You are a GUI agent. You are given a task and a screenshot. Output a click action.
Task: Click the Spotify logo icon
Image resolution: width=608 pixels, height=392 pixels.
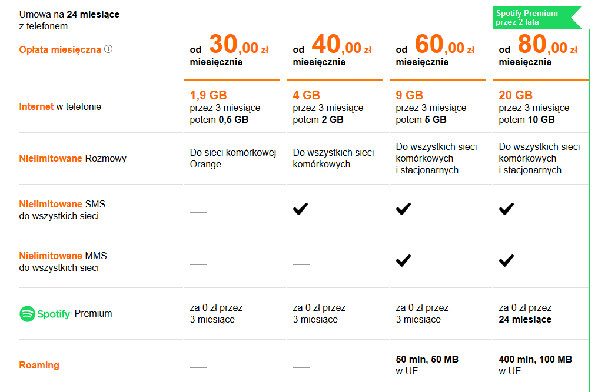click(27, 314)
